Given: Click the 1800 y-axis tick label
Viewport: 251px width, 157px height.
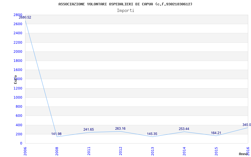Looking at the screenshot, I should click(x=18, y=61).
